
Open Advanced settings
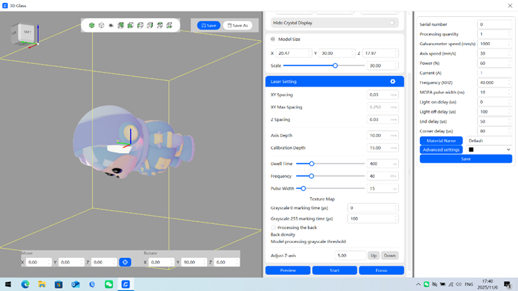point(441,149)
